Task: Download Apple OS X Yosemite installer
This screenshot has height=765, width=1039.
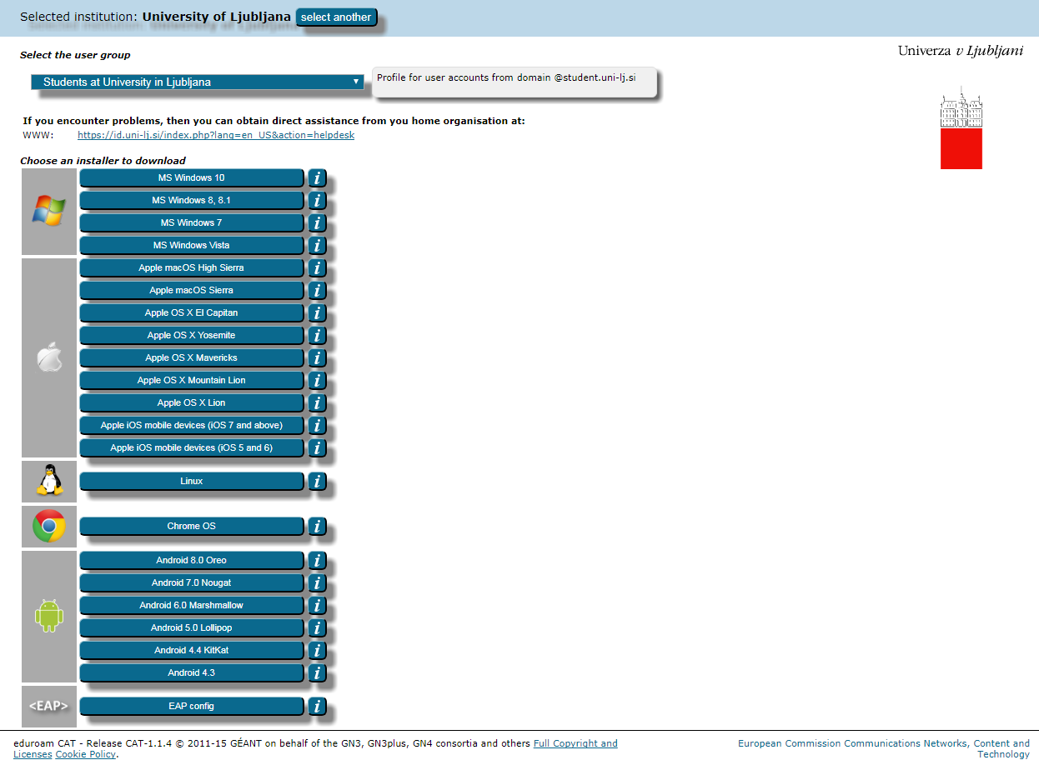Action: point(192,336)
